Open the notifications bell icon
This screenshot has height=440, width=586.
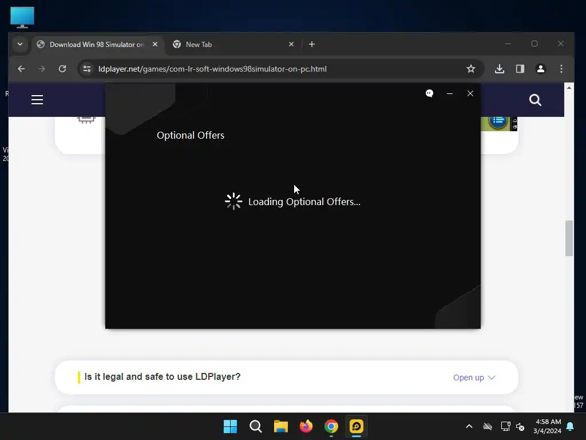(571, 426)
